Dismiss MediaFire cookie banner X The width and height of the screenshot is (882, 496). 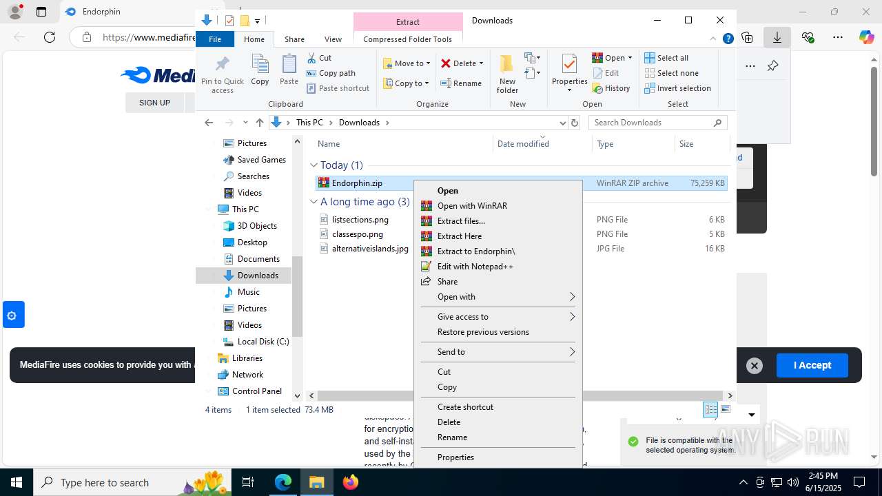point(755,366)
